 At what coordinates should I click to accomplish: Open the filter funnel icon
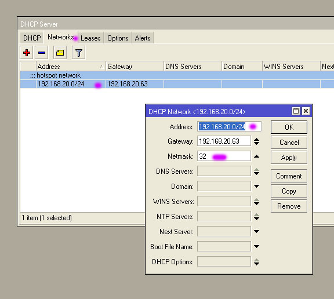click(x=79, y=53)
